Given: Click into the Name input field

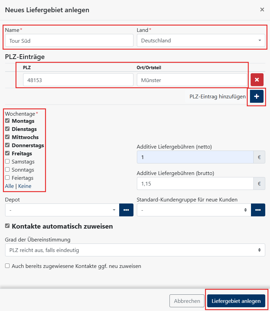Looking at the screenshot, I should pyautogui.click(x=69, y=41).
